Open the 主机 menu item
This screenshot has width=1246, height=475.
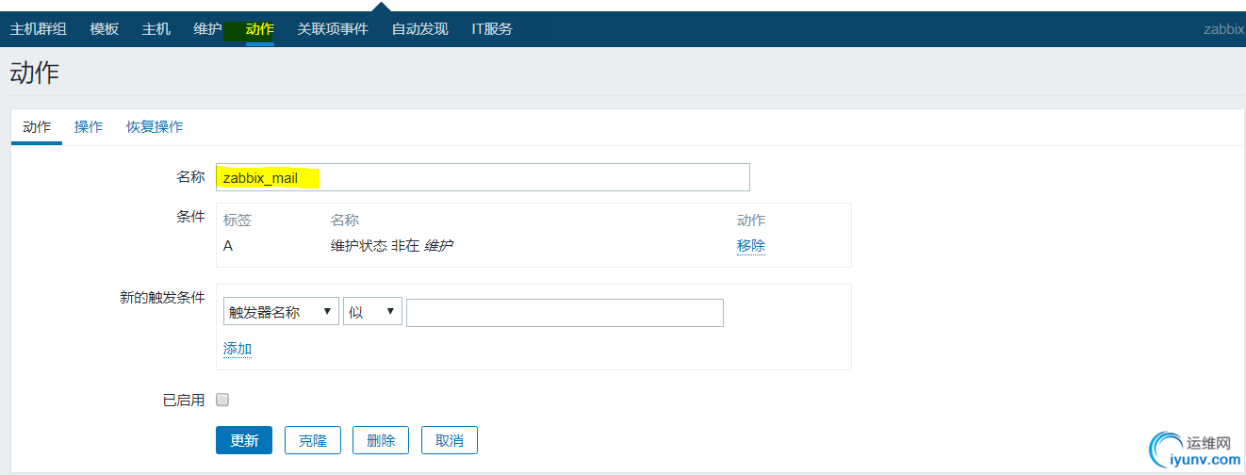(x=156, y=29)
